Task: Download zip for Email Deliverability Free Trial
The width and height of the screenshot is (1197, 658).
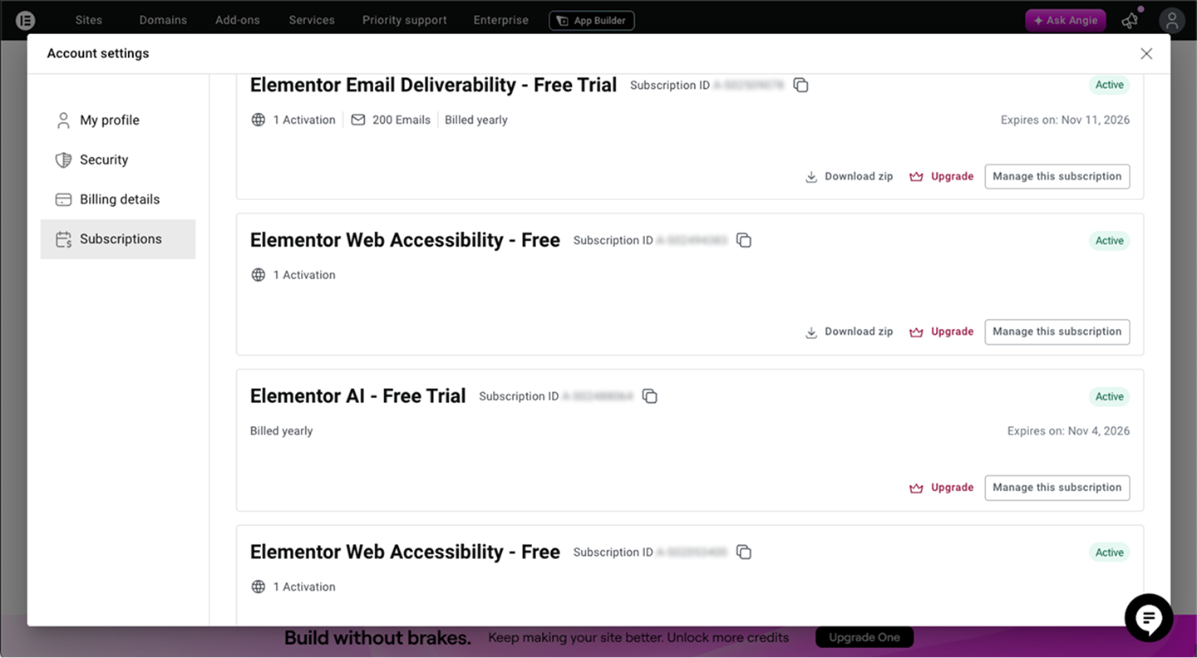Action: [x=850, y=176]
